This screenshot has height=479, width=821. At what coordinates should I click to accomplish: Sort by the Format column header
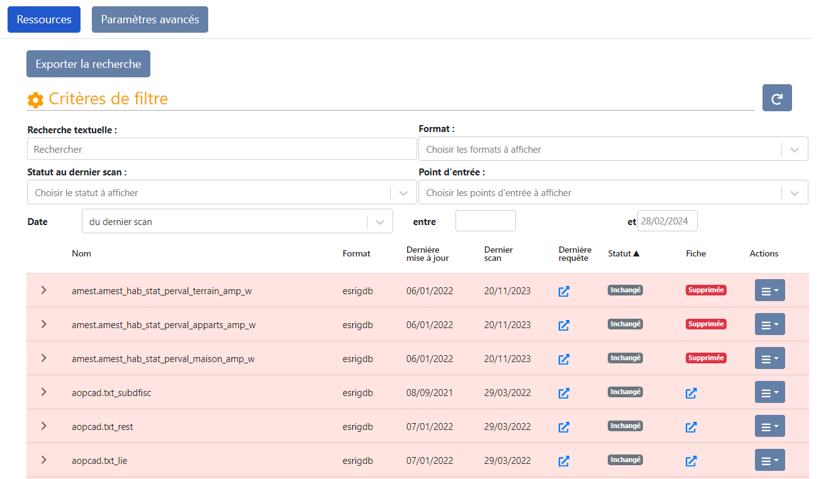[x=357, y=253]
